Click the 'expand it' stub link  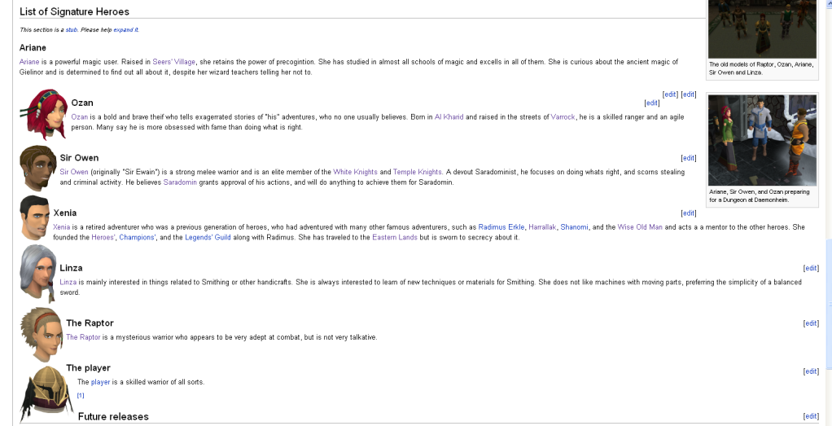click(125, 30)
